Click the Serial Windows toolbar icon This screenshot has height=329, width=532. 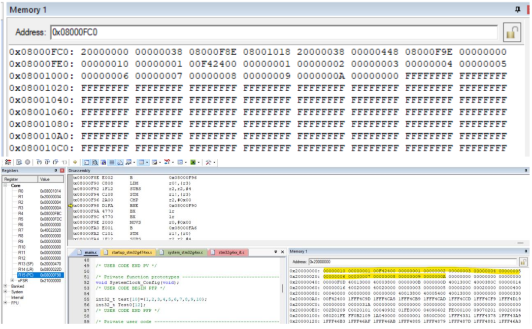[154, 162]
